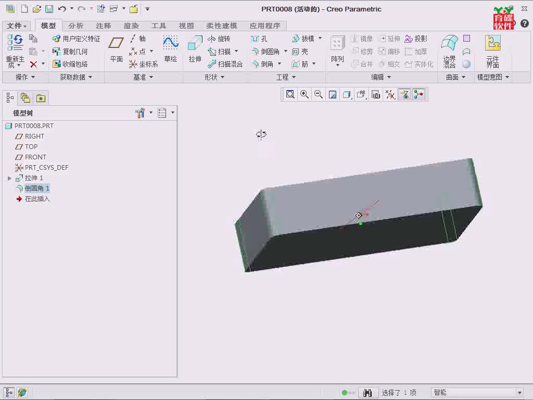Switch to the Folder Browser tab icon

click(x=26, y=98)
